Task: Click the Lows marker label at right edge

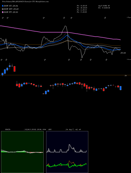Action: click(129, 59)
